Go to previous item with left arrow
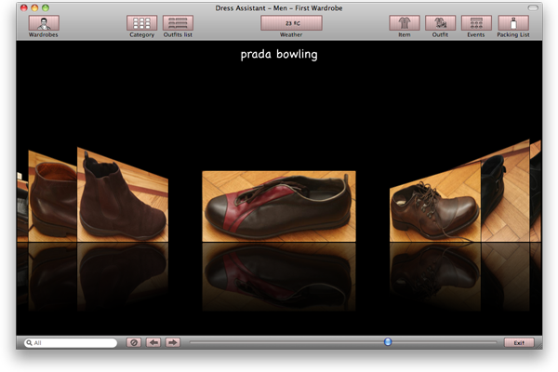 pos(153,343)
